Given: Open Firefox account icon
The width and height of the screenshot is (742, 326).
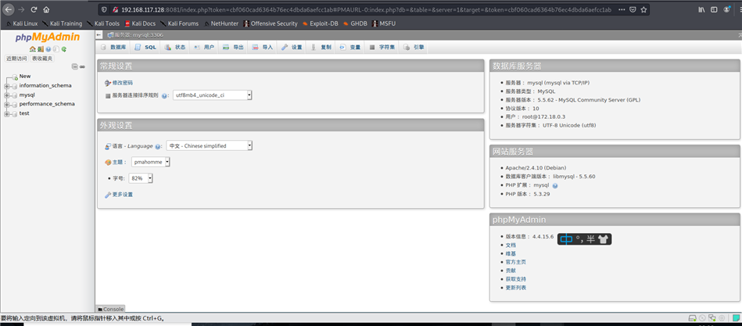Looking at the screenshot, I should point(726,9).
